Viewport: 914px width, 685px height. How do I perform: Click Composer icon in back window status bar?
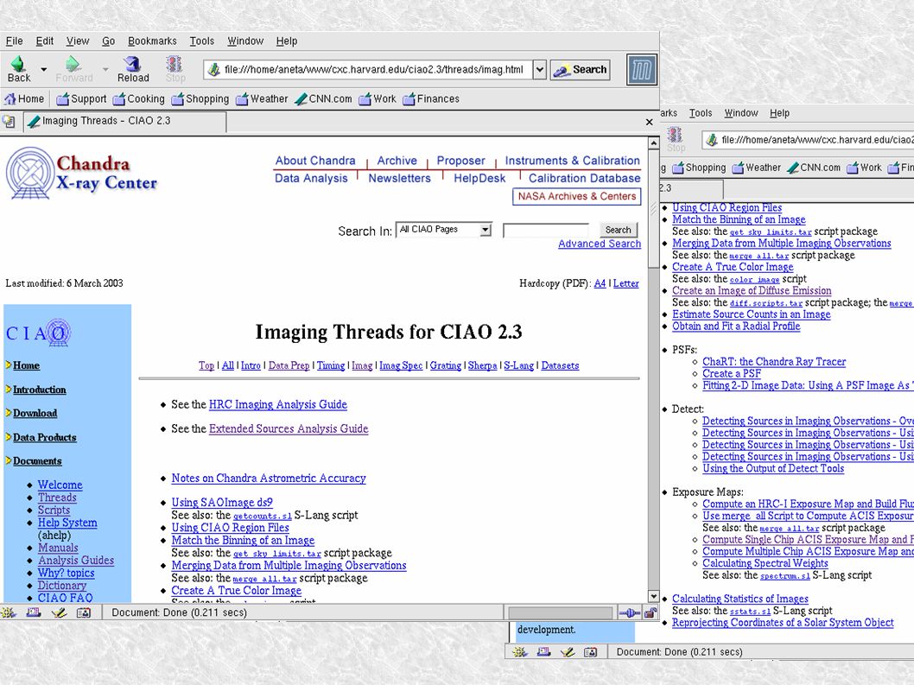click(x=568, y=652)
